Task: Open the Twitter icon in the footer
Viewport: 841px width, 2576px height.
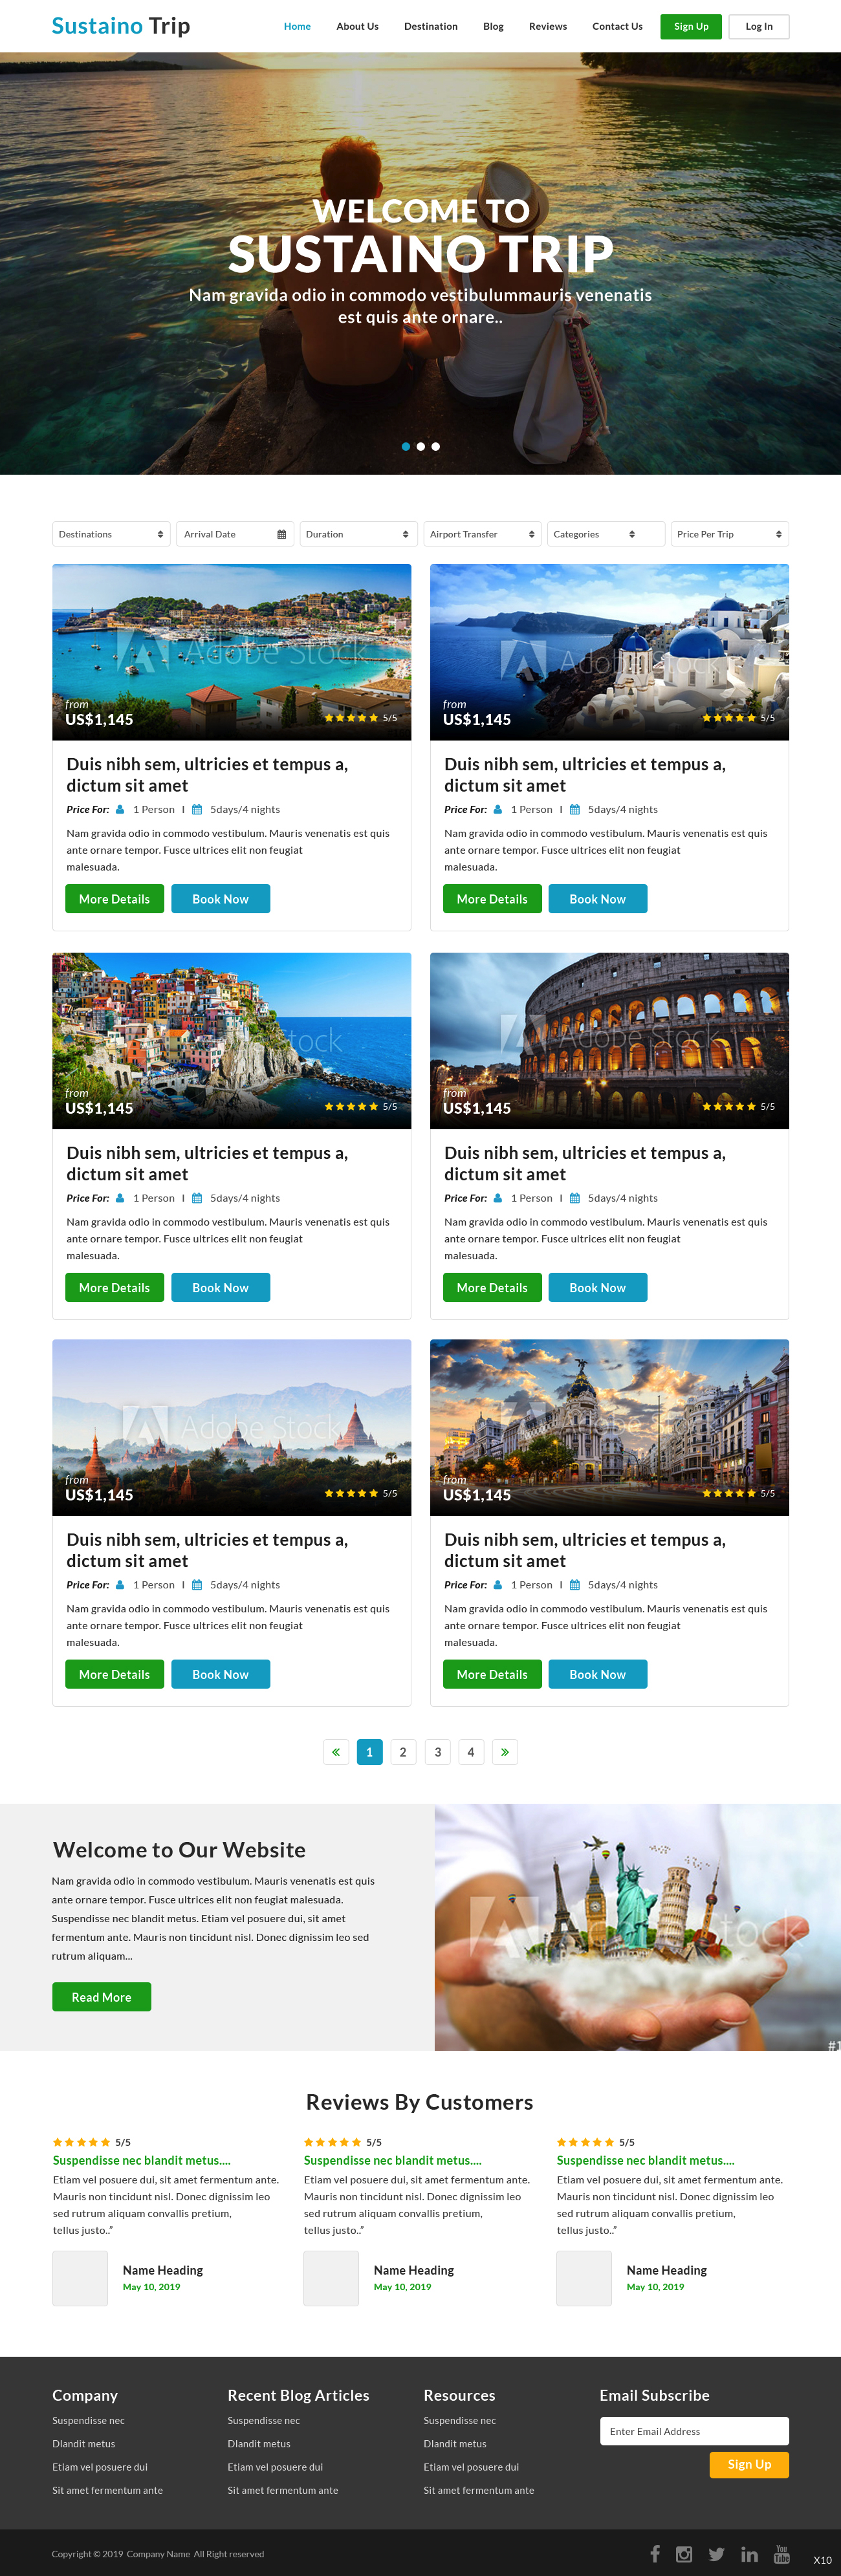Action: click(x=717, y=2554)
